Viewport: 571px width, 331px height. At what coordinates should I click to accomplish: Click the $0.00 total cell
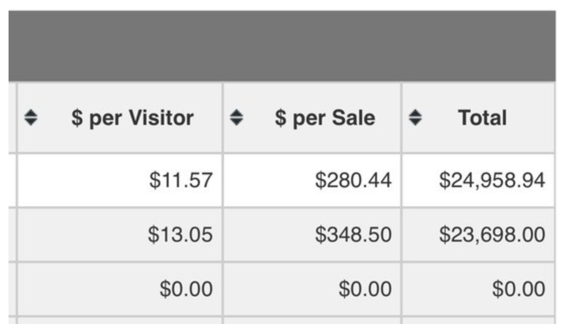(478, 289)
